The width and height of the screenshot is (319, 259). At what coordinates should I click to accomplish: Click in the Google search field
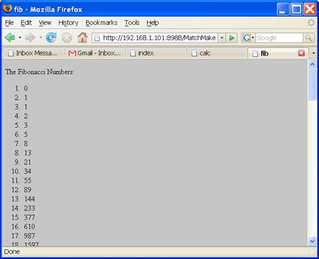point(279,38)
